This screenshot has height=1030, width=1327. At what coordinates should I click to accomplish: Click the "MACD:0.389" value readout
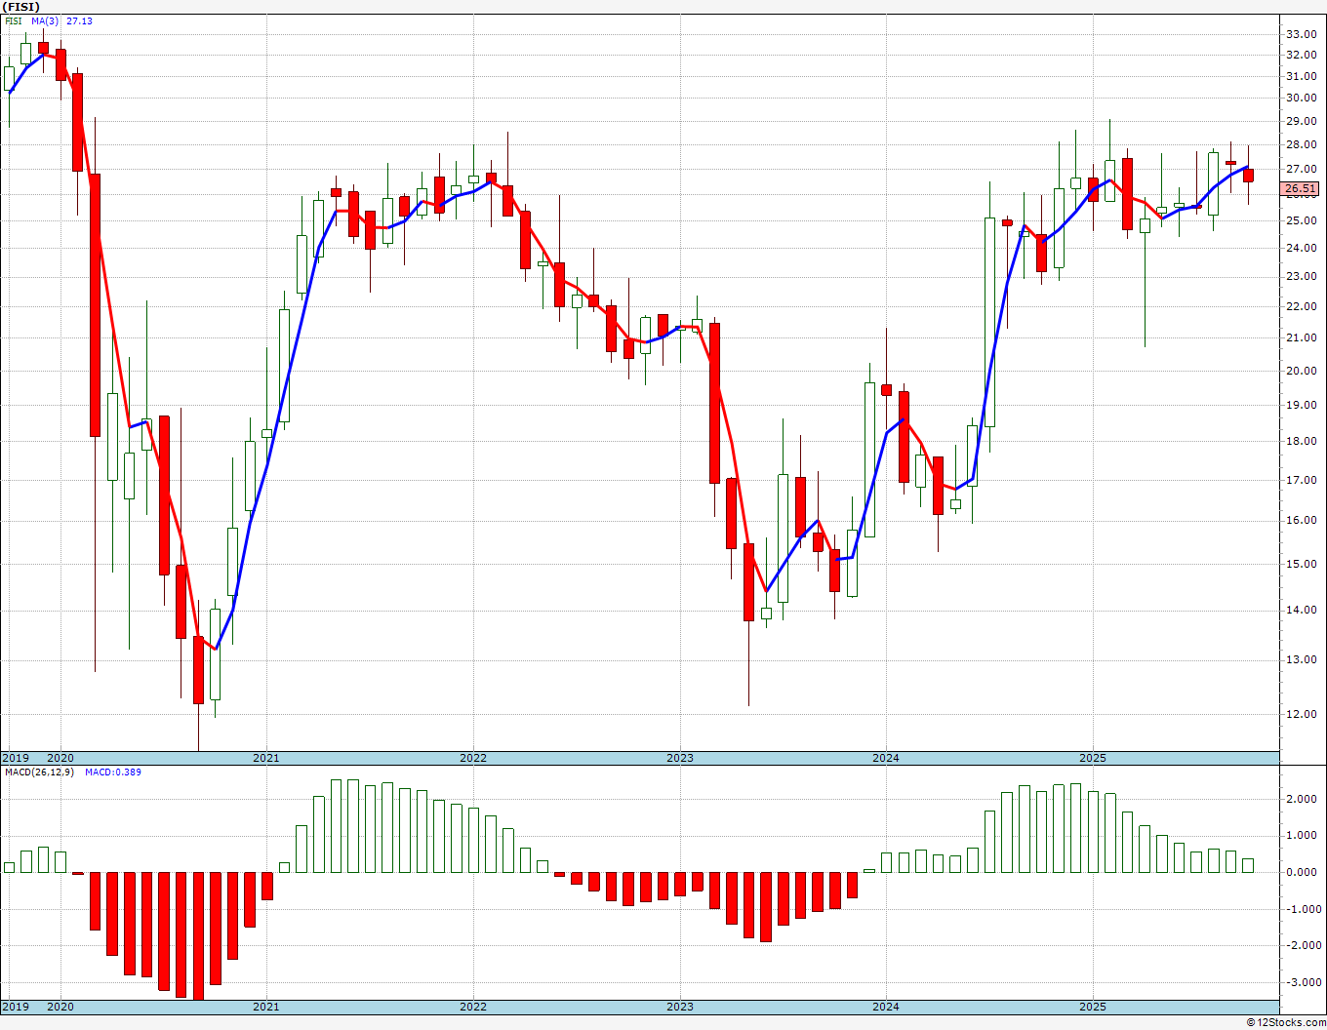[x=111, y=772]
